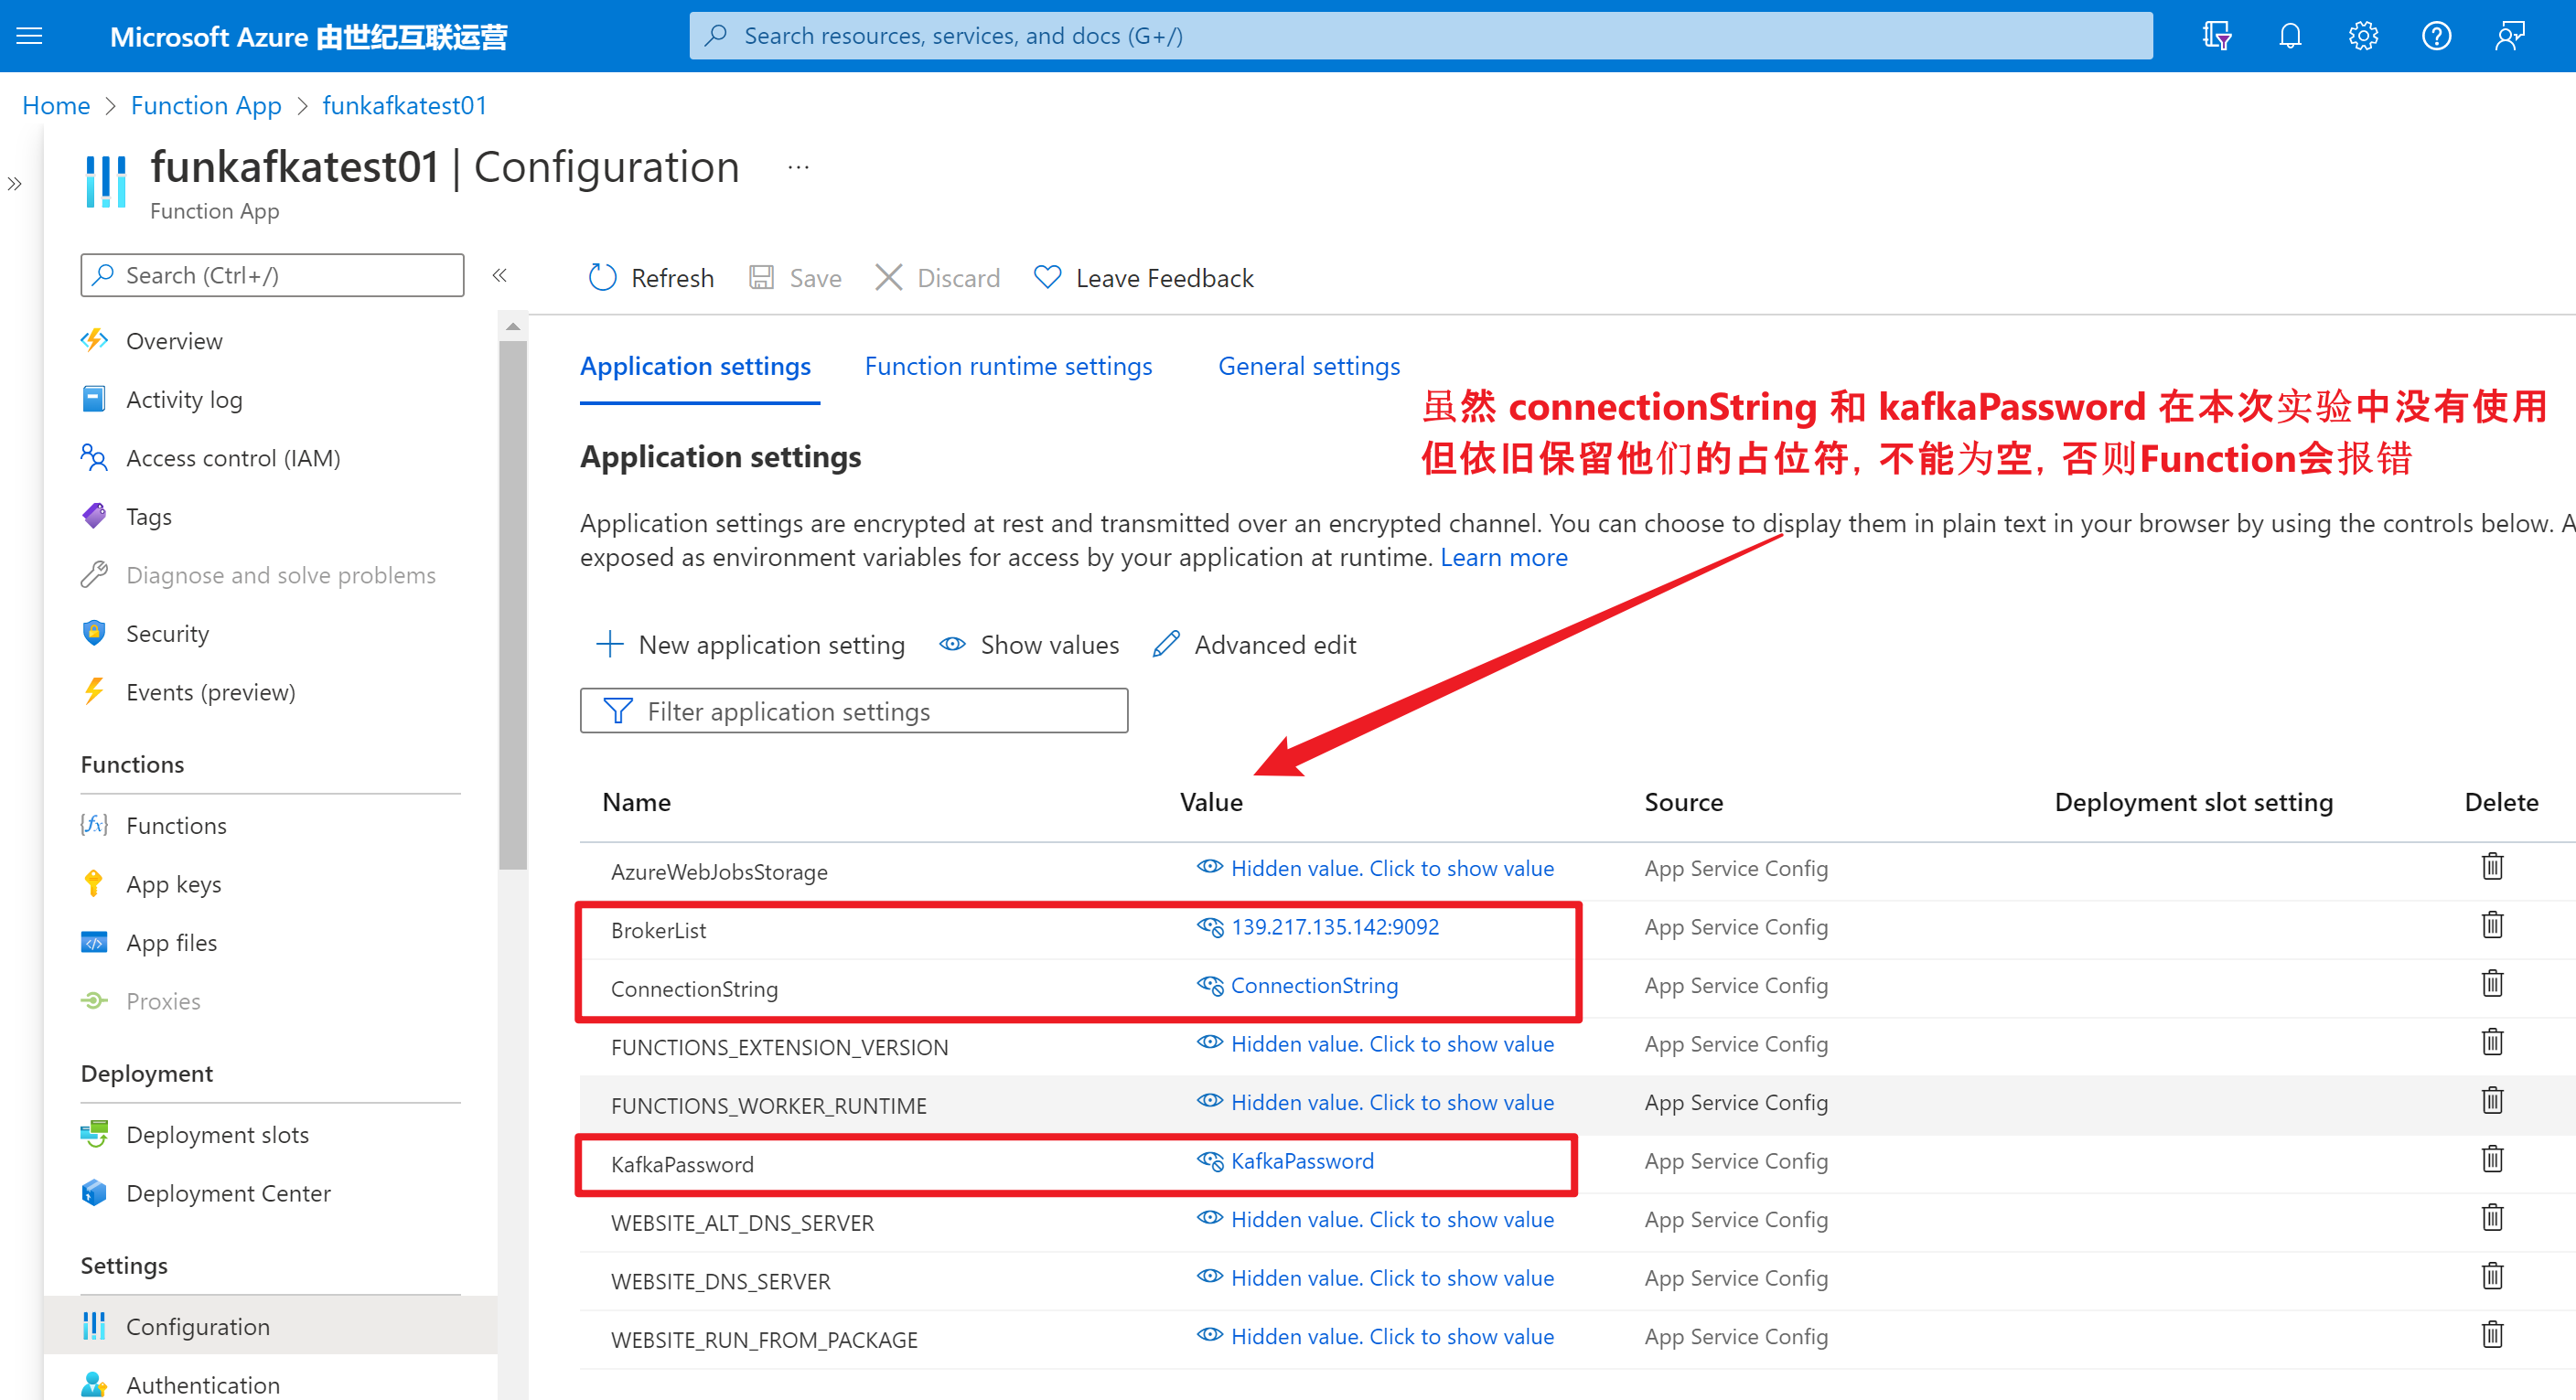The height and width of the screenshot is (1400, 2576).
Task: Delete the BrokerList setting with trash icon
Action: [x=2491, y=925]
